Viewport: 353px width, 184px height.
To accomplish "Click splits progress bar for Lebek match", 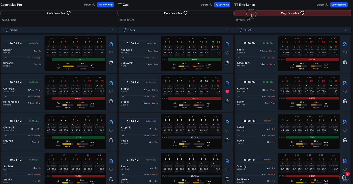I will pyautogui.click(x=302, y=144).
